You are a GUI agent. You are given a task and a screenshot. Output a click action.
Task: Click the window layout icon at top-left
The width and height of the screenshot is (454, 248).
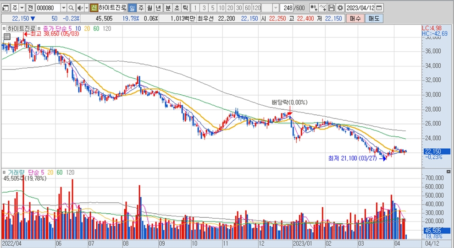(6, 8)
